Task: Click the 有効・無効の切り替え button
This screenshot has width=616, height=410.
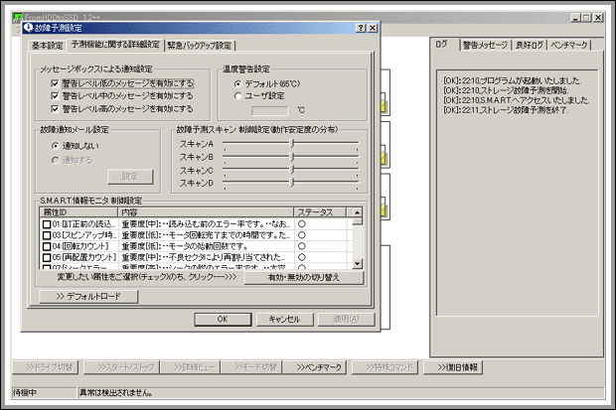Action: click(304, 277)
